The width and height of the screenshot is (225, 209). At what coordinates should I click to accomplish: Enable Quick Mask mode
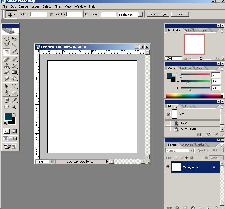point(14,131)
